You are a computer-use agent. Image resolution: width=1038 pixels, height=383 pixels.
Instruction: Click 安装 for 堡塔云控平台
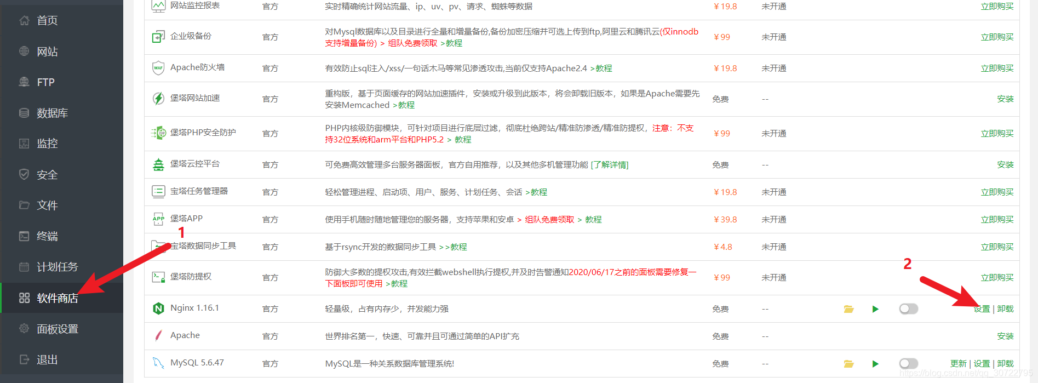click(1005, 165)
